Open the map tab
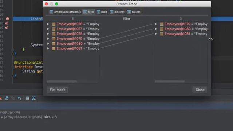Viewport: 233px width, 131px height. coord(102,12)
